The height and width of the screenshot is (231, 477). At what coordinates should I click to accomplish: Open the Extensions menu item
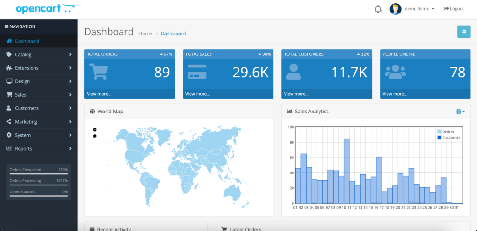click(39, 68)
